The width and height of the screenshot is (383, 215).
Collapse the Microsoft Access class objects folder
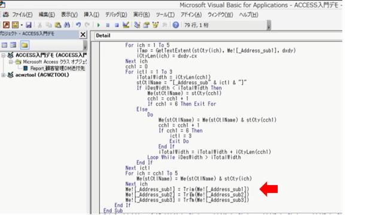tap(11, 62)
